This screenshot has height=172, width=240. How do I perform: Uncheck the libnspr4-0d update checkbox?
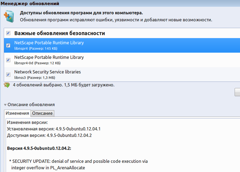(x=8, y=60)
